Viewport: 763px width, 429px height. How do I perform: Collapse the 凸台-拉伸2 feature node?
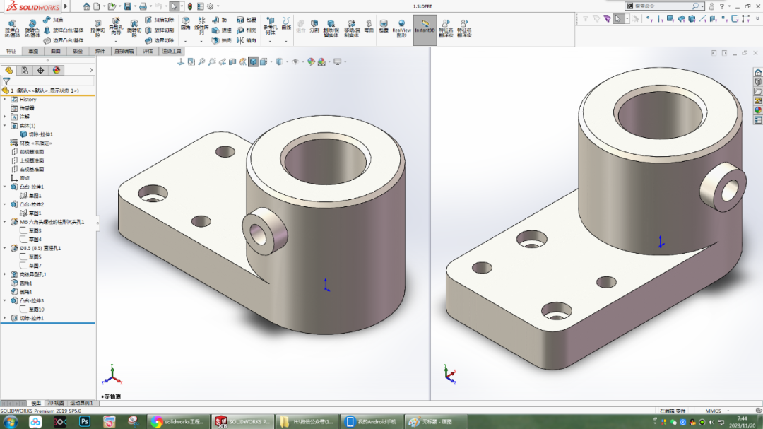5,204
